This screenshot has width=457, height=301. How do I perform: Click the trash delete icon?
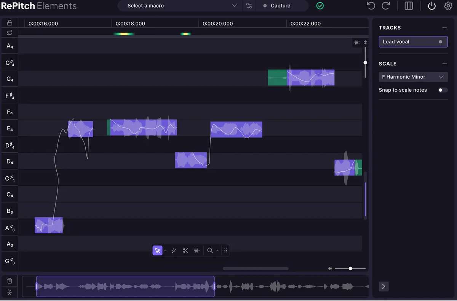point(10,281)
